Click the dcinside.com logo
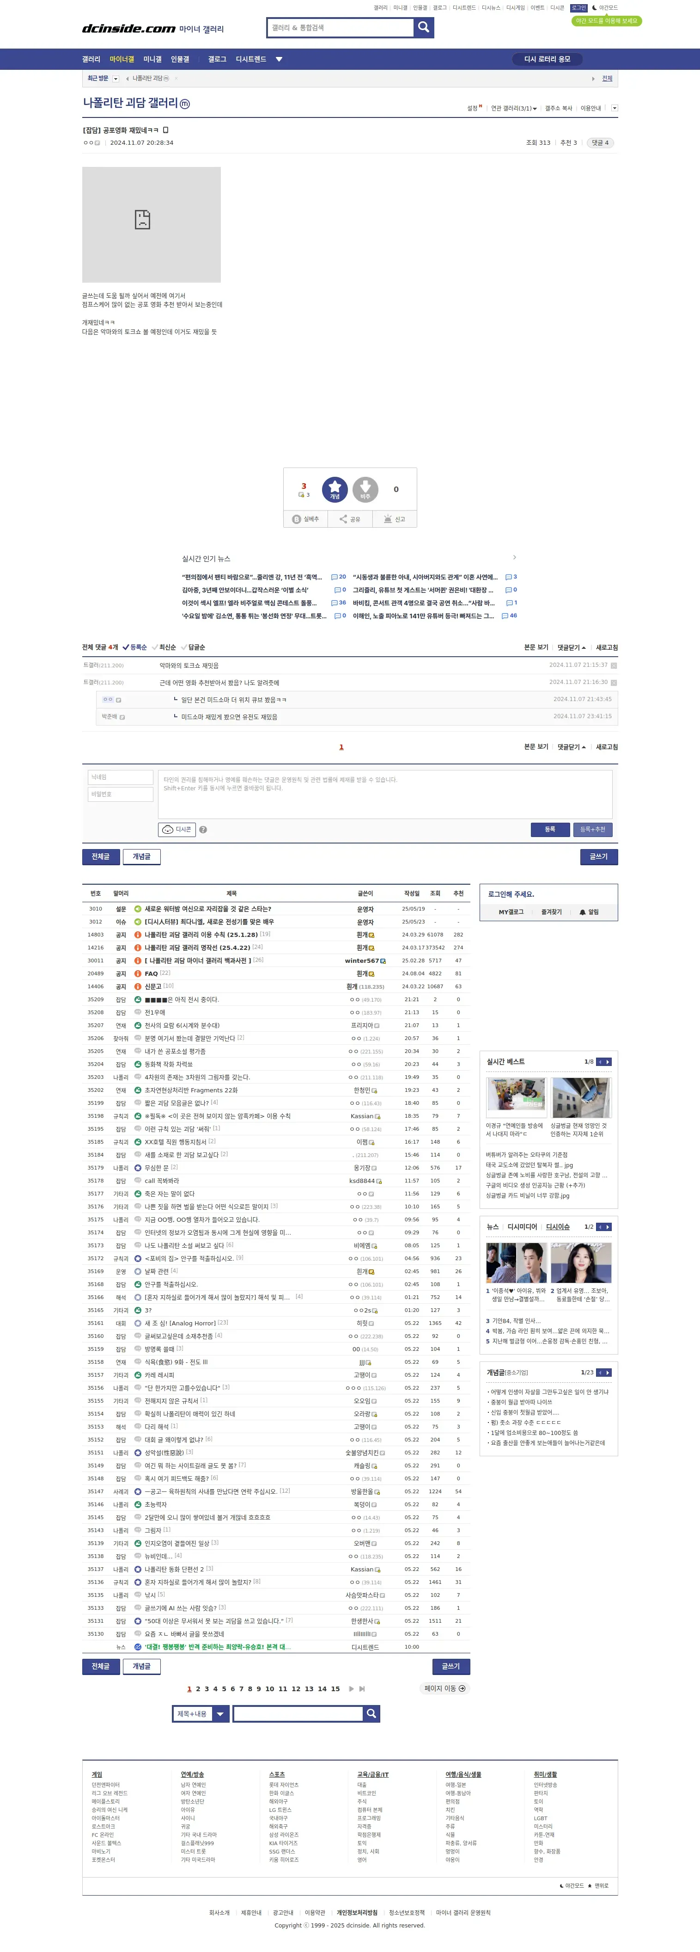 click(128, 29)
